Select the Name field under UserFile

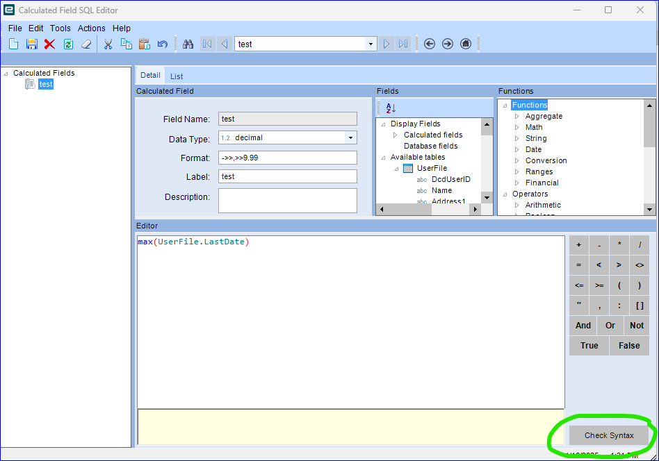(x=441, y=191)
